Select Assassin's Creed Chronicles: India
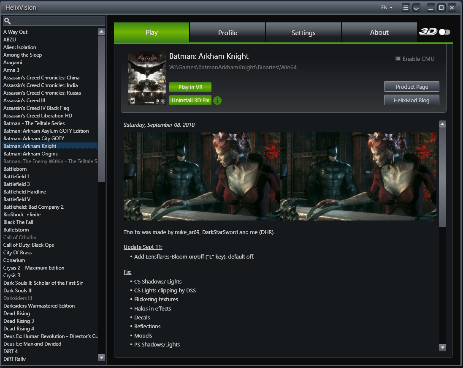Image resolution: width=463 pixels, height=368 pixels. click(x=41, y=85)
